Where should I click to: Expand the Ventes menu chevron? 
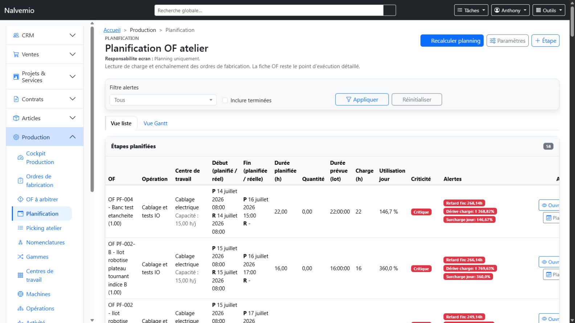(x=73, y=54)
